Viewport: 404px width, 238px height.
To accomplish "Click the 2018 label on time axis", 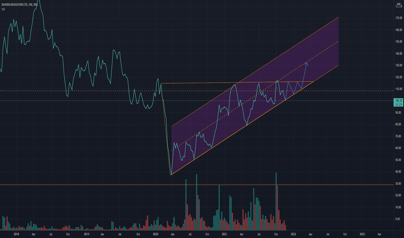I will pyautogui.click(x=16, y=235).
